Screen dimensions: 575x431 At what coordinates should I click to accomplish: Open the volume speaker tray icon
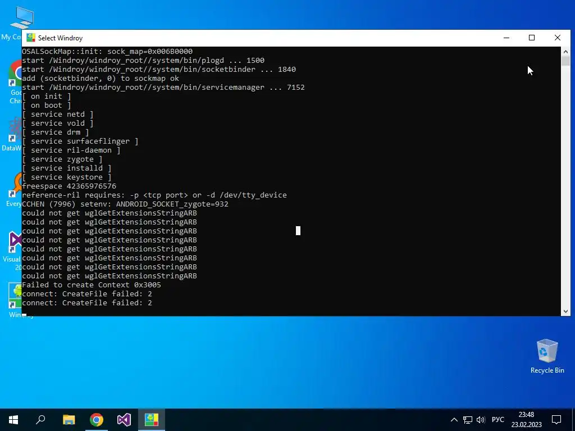tap(481, 420)
